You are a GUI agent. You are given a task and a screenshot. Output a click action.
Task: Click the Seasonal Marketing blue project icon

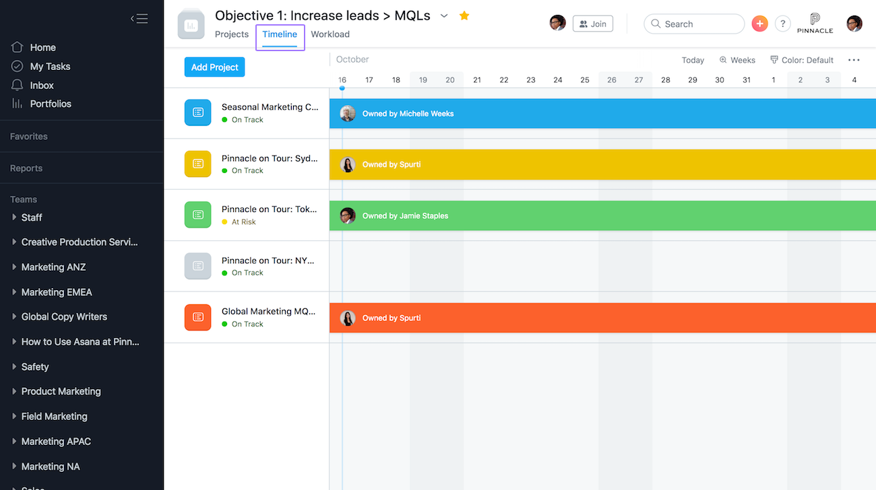tap(198, 112)
